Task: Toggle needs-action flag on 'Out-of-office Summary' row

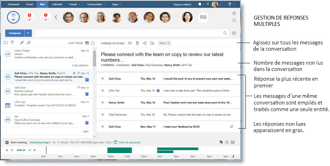Action: [87, 123]
